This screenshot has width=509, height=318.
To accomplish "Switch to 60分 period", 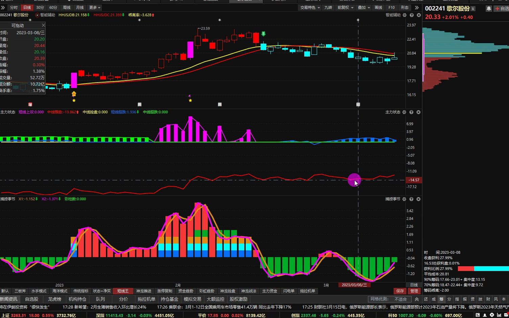I will pyautogui.click(x=53, y=7).
